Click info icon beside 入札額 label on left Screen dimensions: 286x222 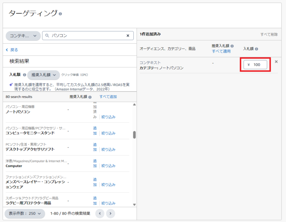[24, 75]
